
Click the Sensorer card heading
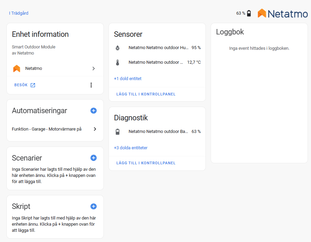click(x=128, y=34)
